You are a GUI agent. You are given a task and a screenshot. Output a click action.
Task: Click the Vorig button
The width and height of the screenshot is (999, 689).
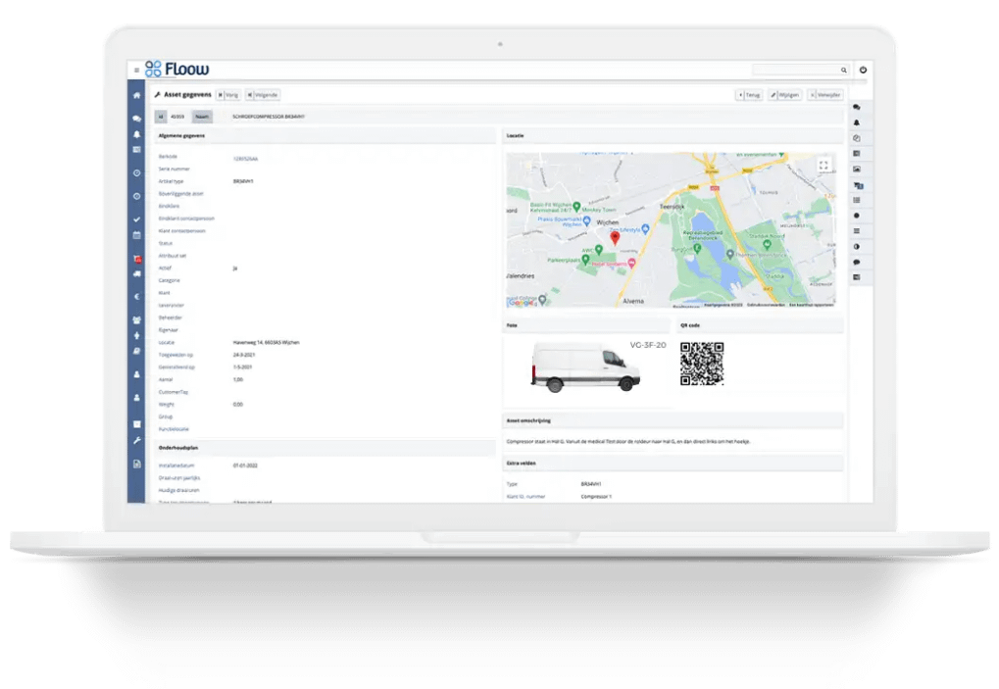[227, 95]
